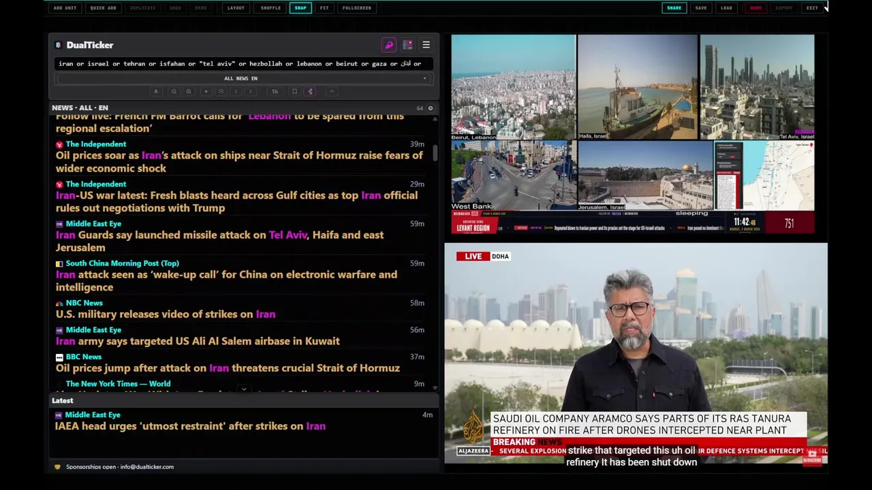Click the news list vertical scrollbar
This screenshot has width=872, height=490.
point(435,152)
